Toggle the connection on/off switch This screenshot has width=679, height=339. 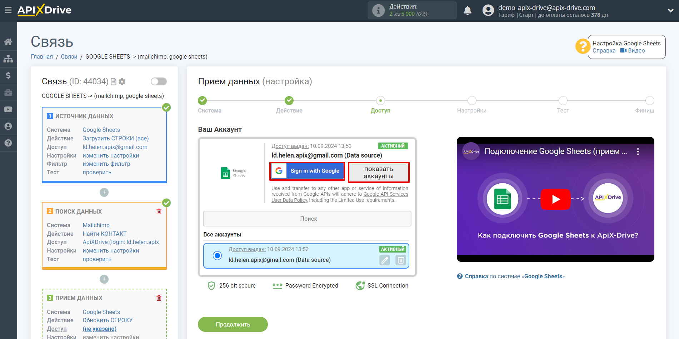click(159, 81)
